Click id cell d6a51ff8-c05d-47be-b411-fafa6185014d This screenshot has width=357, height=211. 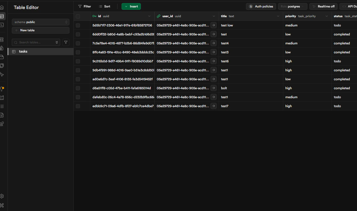(122, 88)
